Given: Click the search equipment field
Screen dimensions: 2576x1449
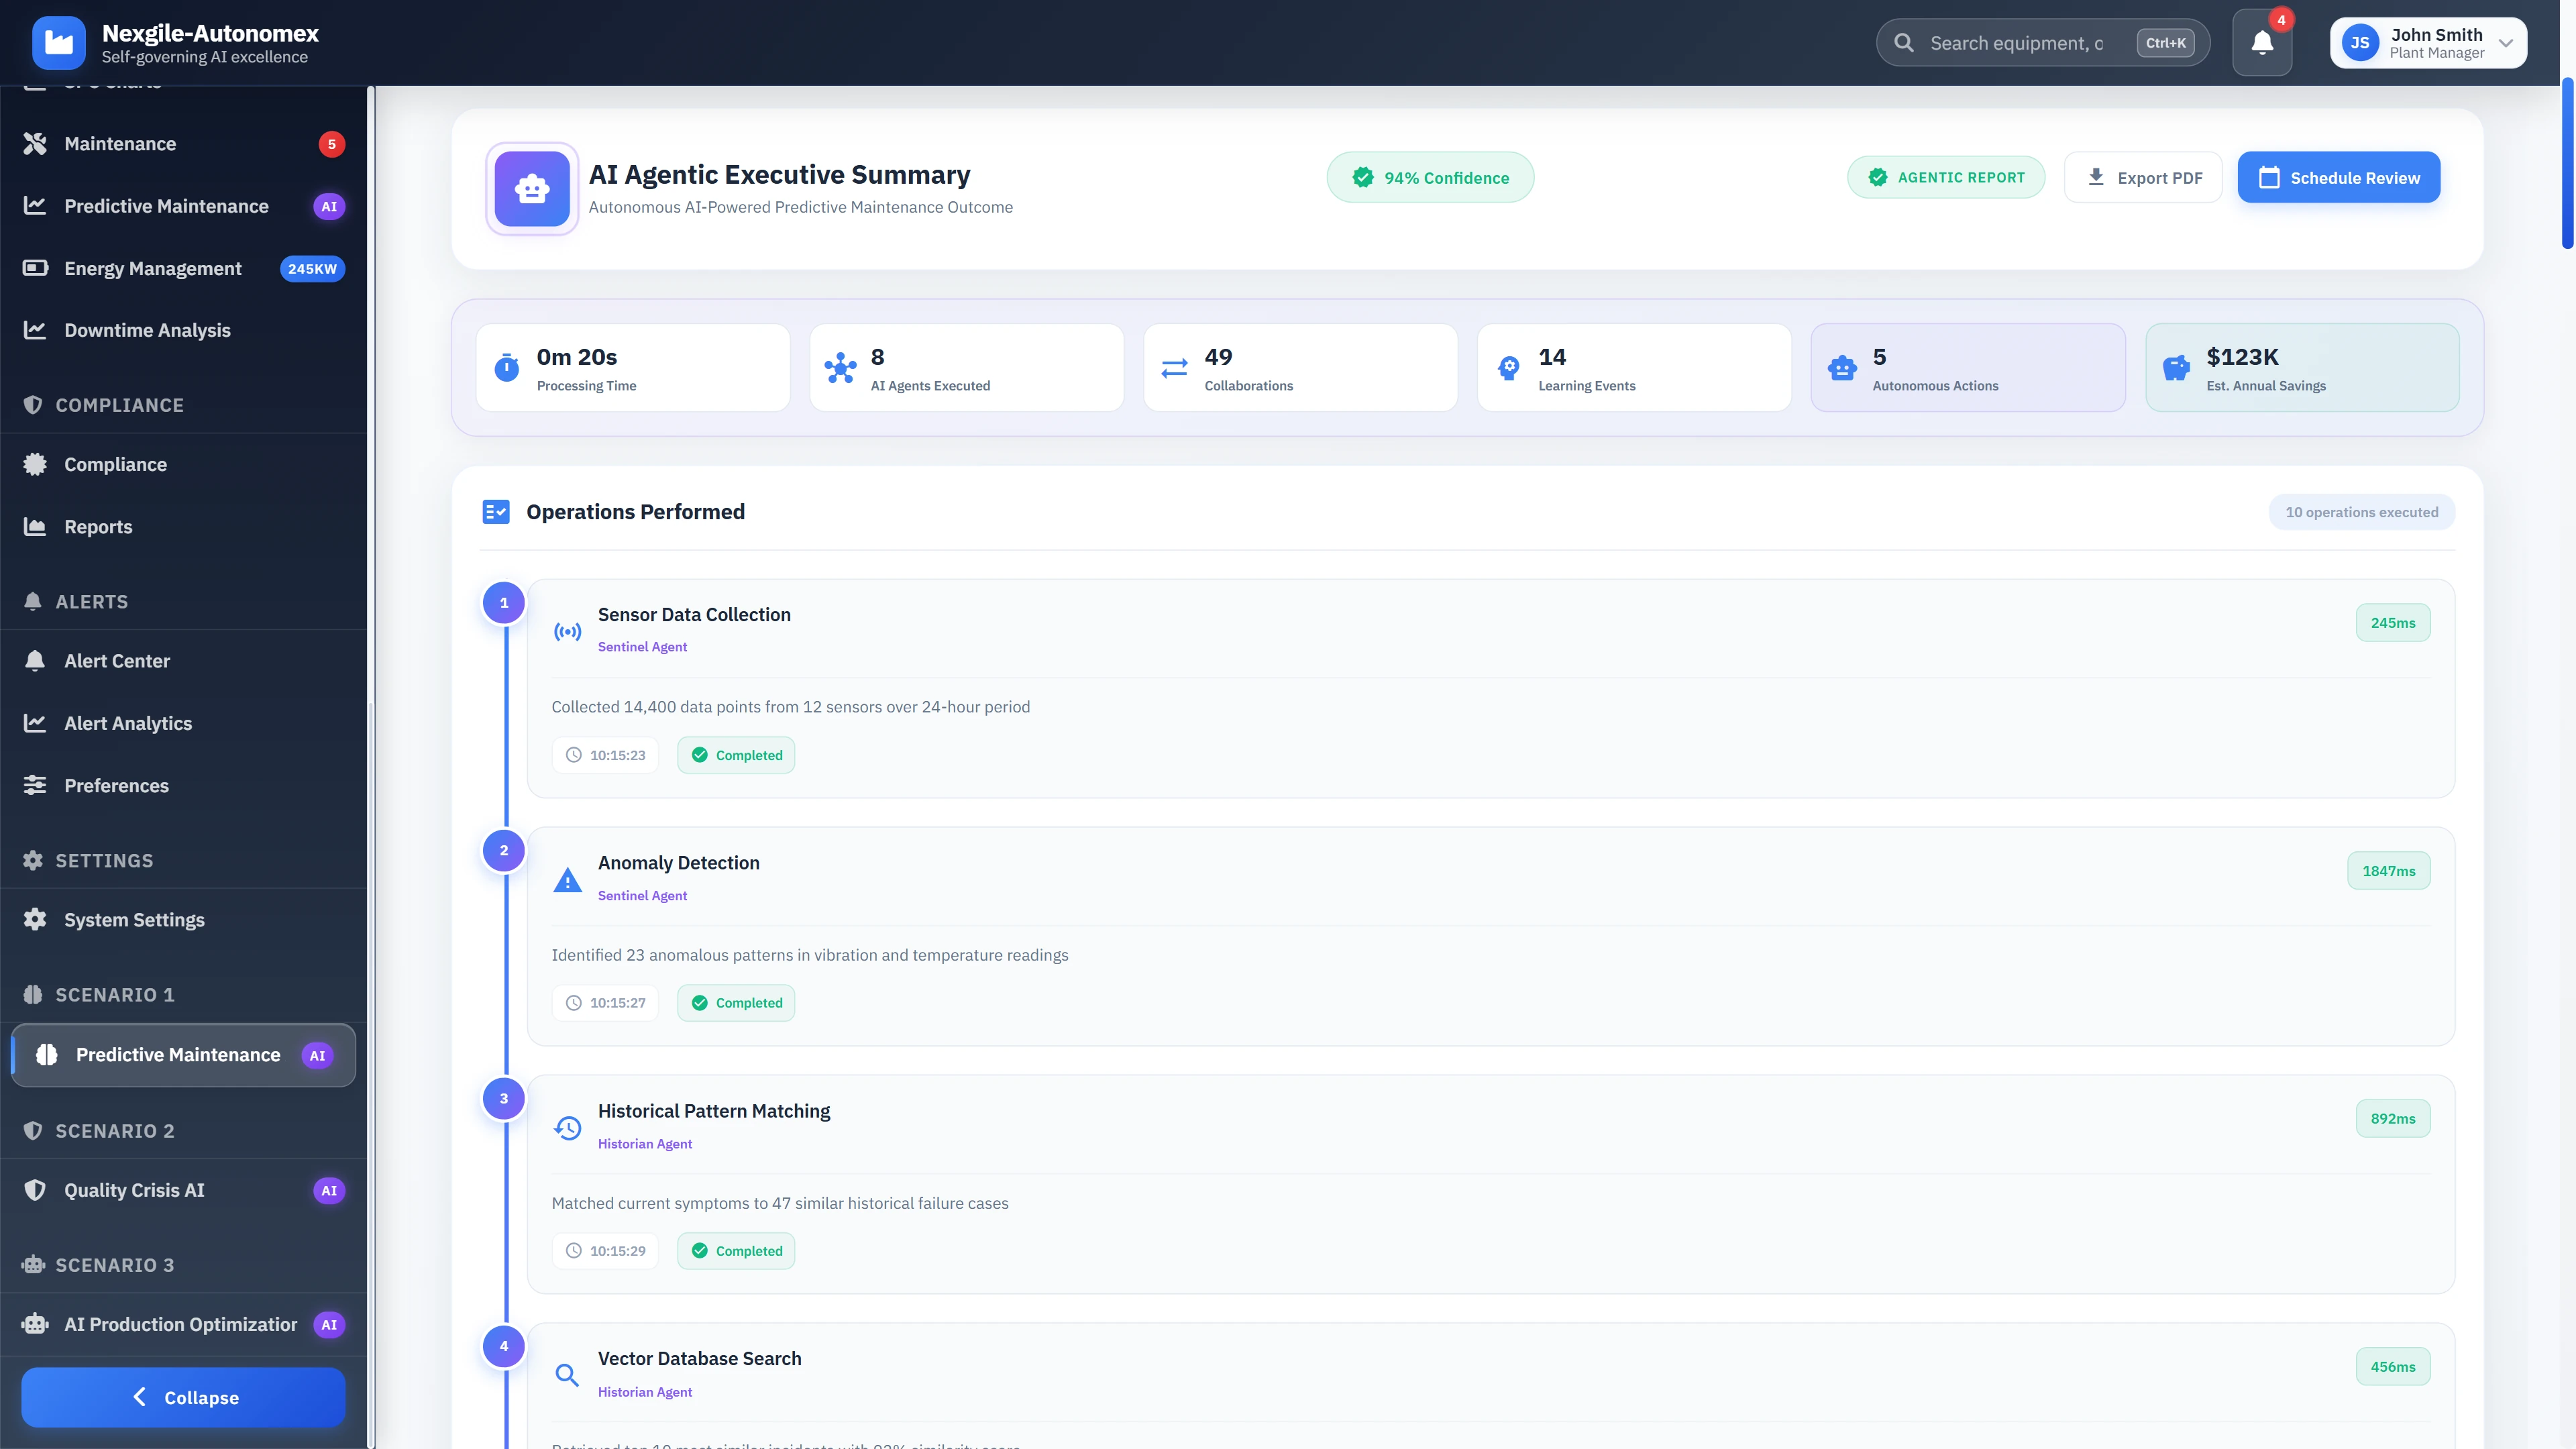Looking at the screenshot, I should (x=2020, y=42).
